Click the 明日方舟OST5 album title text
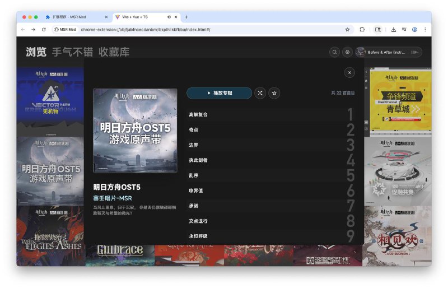The height and width of the screenshot is (288, 448). click(116, 187)
